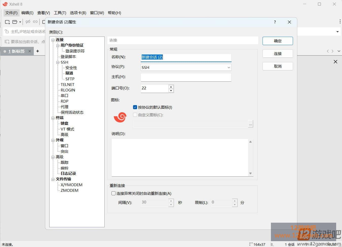Screen dimensions: 342x247
Task: Click the Xshell logo in the title bar
Action: point(5,4)
